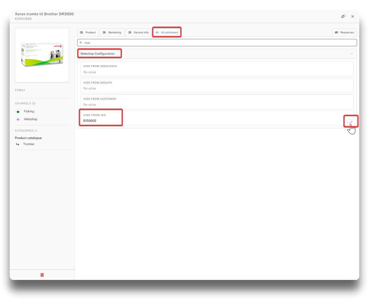Click the subcategory arrow icon beside Tromler
Viewport: 369px width, 300px height.
[18, 144]
